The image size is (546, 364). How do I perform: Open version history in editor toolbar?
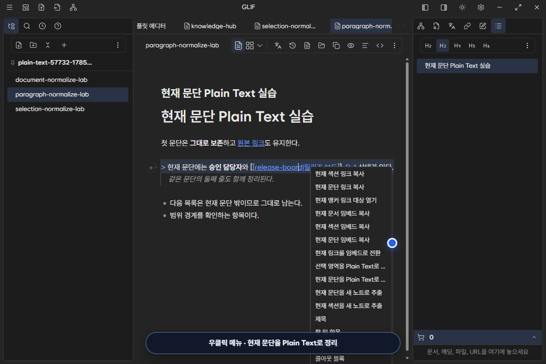click(x=293, y=45)
